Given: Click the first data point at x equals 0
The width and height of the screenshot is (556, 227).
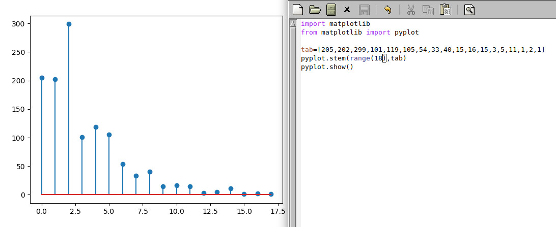Looking at the screenshot, I should click(42, 78).
